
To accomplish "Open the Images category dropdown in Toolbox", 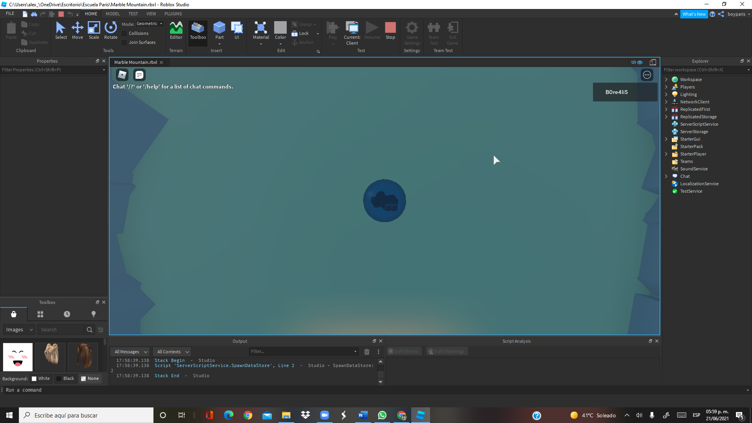I will (x=19, y=330).
